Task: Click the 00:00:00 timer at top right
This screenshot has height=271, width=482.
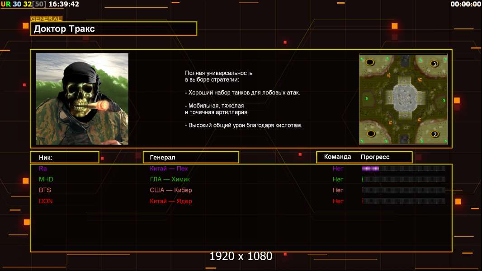Action: pos(465,4)
